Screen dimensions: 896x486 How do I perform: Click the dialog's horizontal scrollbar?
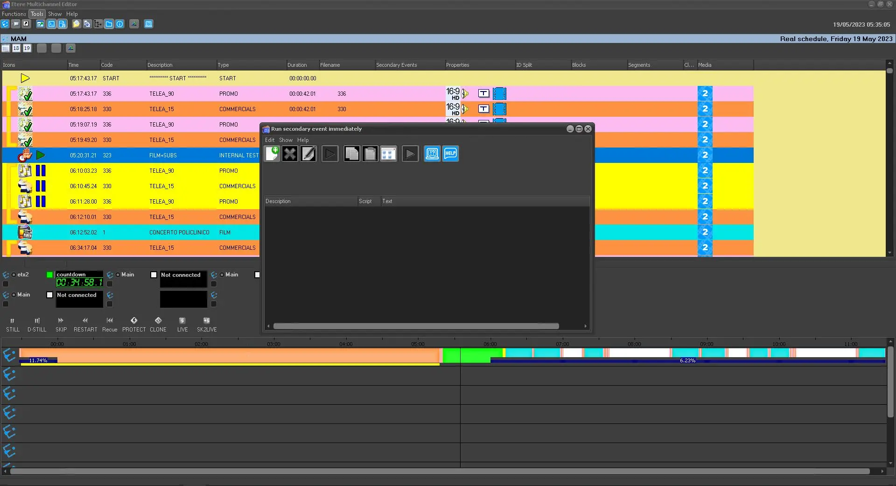coord(415,326)
